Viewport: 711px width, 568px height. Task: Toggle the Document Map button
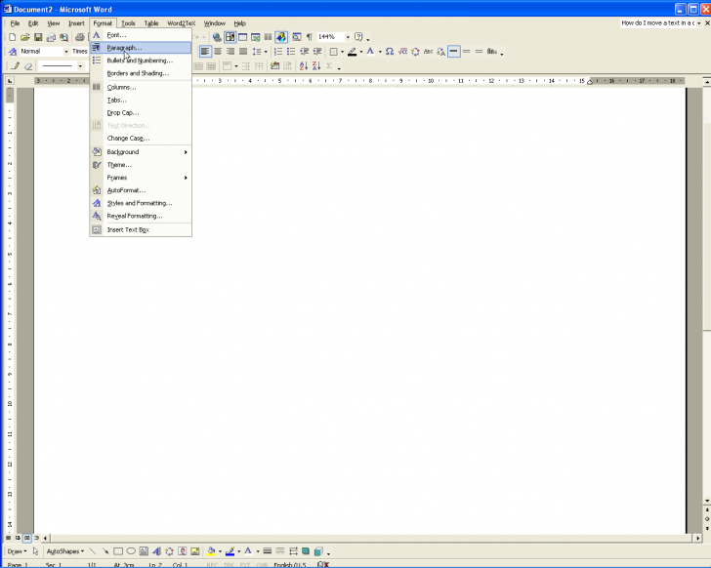click(297, 37)
